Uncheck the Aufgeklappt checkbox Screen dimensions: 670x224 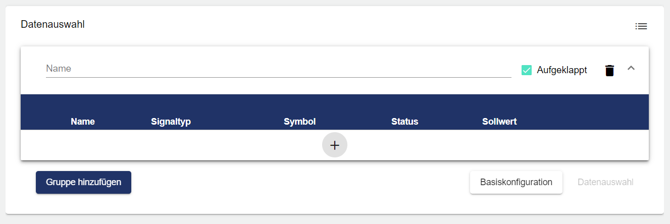click(527, 71)
